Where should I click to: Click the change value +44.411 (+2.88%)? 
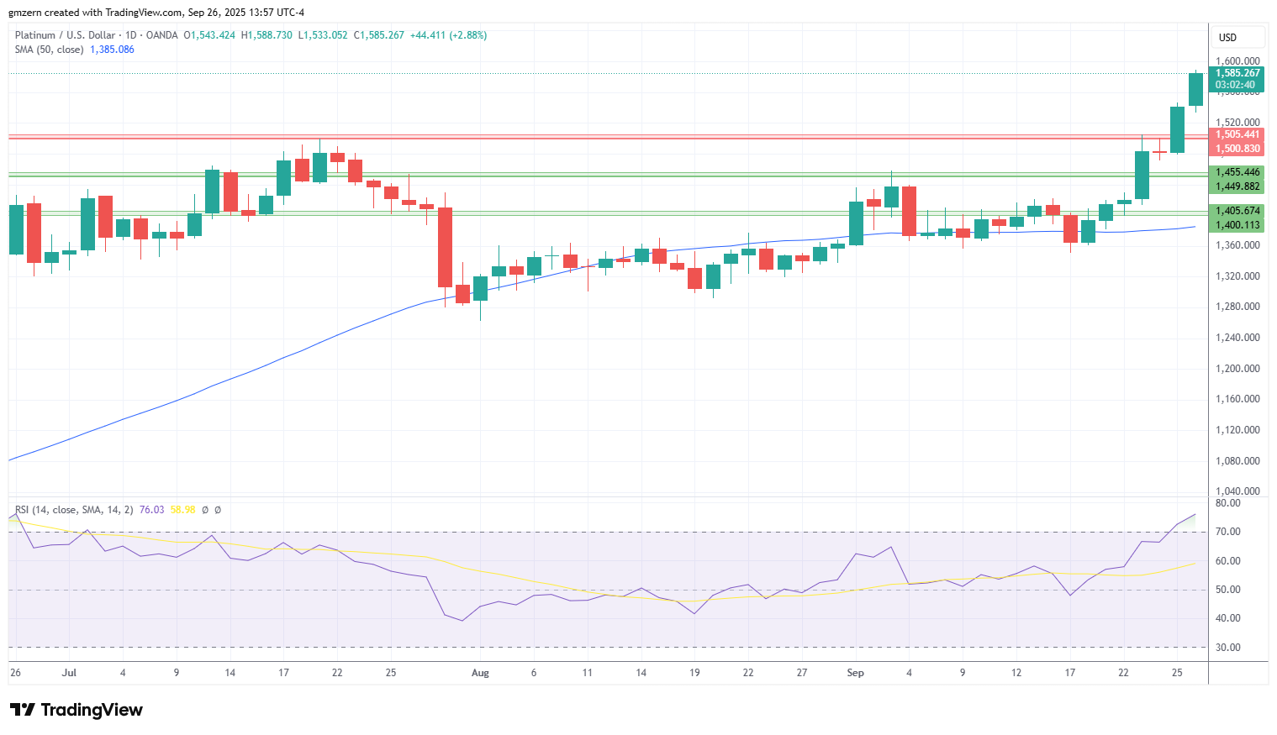[448, 35]
